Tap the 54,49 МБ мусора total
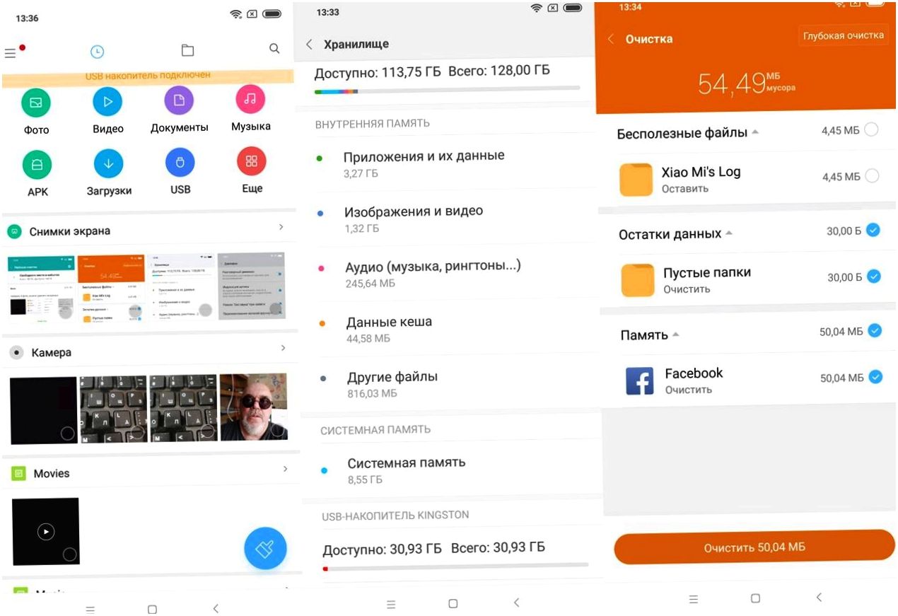Image resolution: width=898 pixels, height=616 pixels. click(746, 83)
